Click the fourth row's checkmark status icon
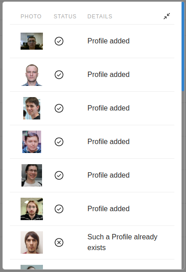Image resolution: width=186 pixels, height=272 pixels. click(x=59, y=142)
